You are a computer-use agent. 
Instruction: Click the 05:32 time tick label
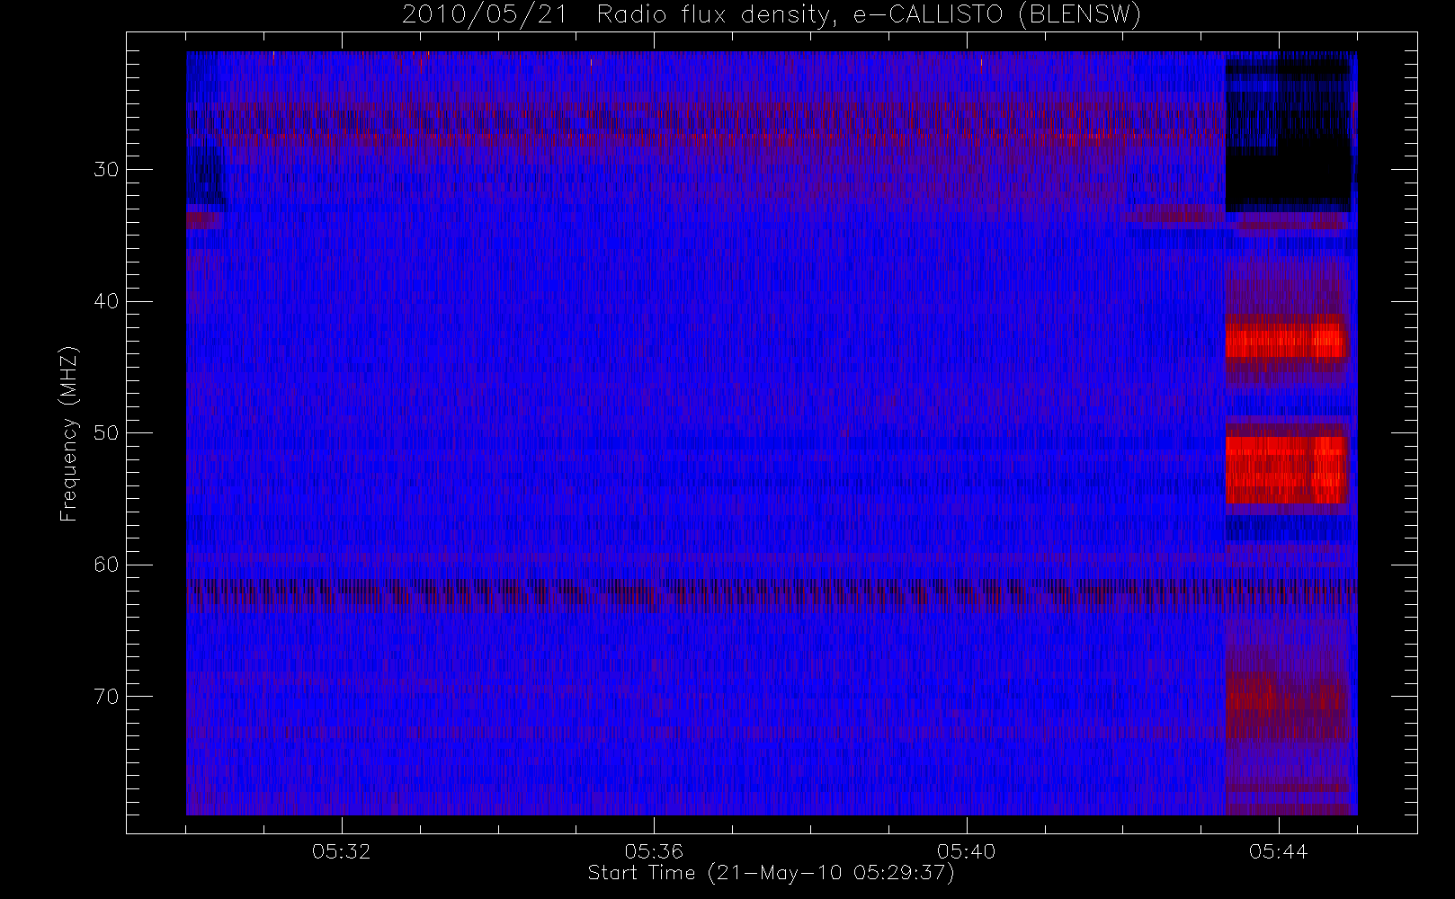point(342,851)
